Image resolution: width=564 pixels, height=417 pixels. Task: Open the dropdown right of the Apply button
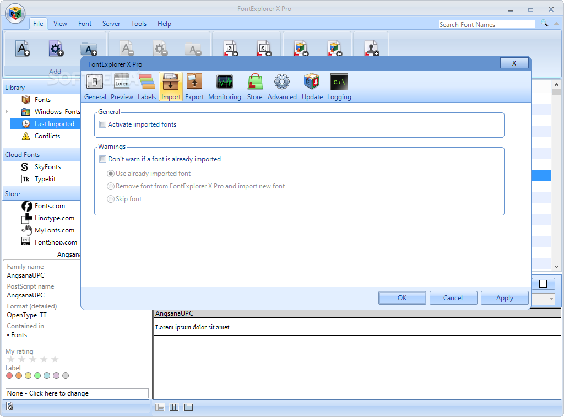click(x=551, y=299)
